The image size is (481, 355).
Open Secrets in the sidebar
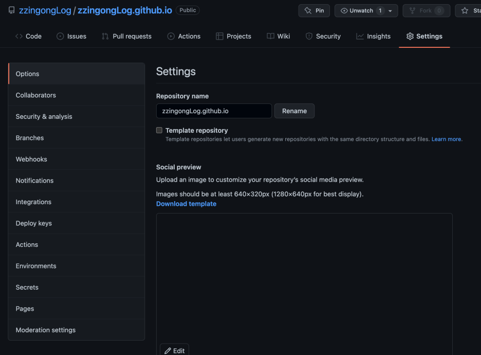(x=77, y=287)
